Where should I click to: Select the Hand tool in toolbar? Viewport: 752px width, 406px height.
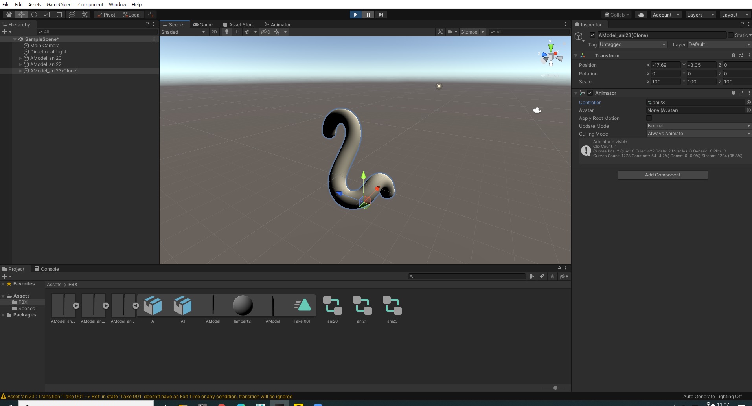(x=9, y=15)
